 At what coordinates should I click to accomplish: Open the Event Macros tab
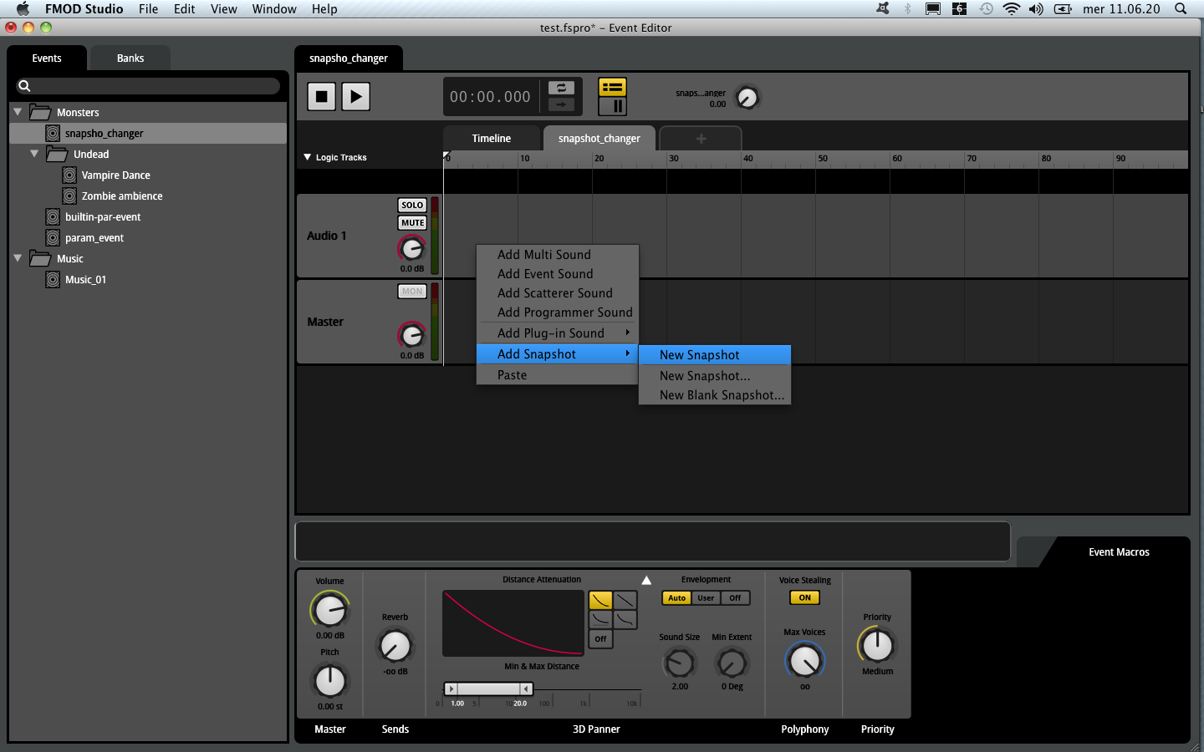click(x=1119, y=552)
